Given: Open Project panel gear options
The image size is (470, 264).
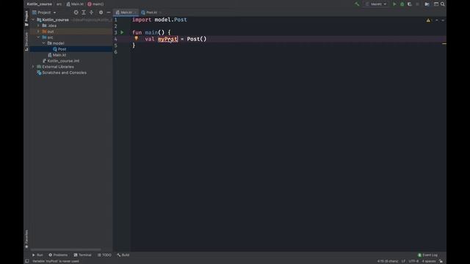Looking at the screenshot, I should [x=101, y=12].
